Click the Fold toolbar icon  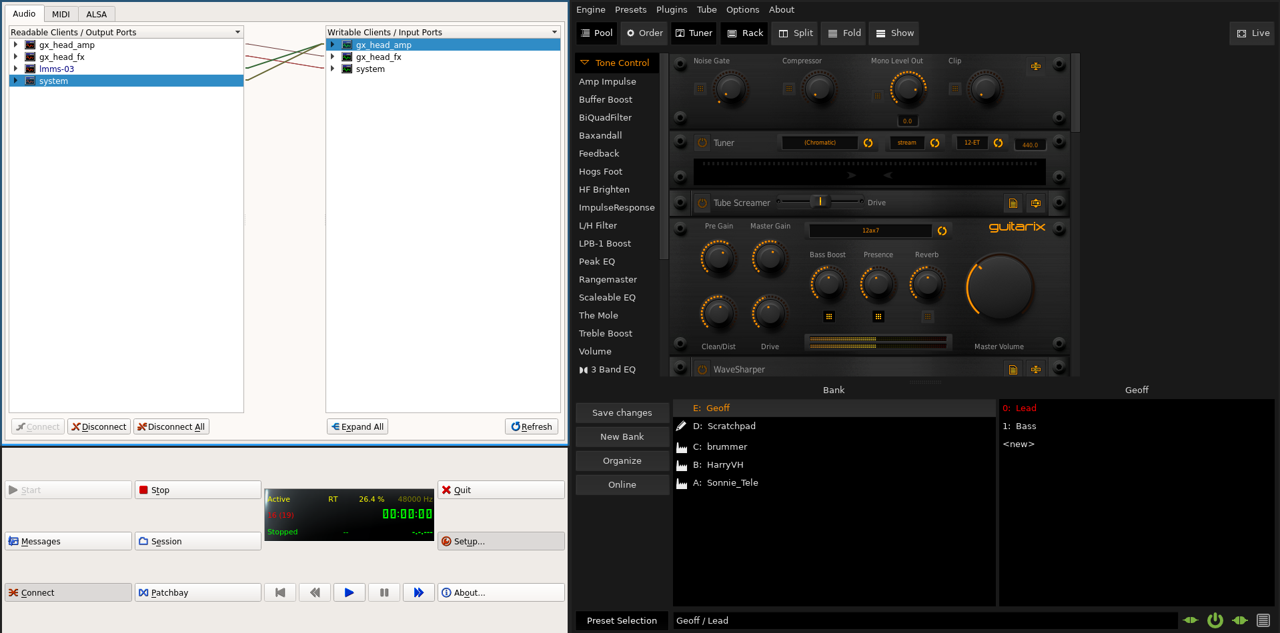click(x=842, y=33)
